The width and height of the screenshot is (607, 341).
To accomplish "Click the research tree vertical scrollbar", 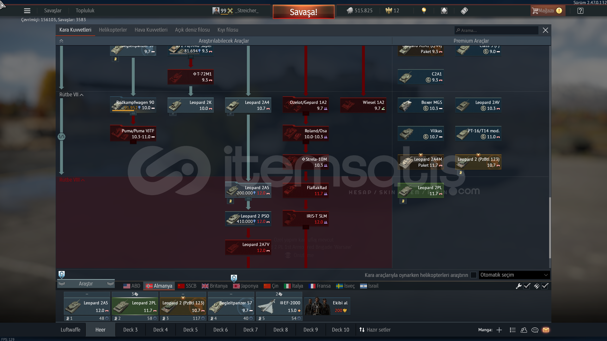I will pos(550,227).
